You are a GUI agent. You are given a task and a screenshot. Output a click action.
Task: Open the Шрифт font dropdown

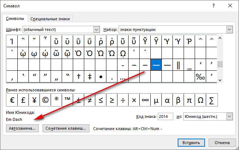pyautogui.click(x=96, y=29)
